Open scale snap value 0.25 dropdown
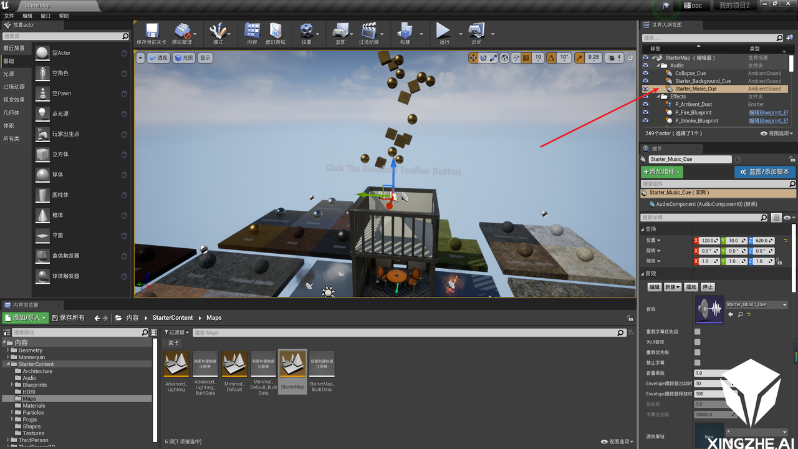The image size is (798, 449). coord(593,57)
